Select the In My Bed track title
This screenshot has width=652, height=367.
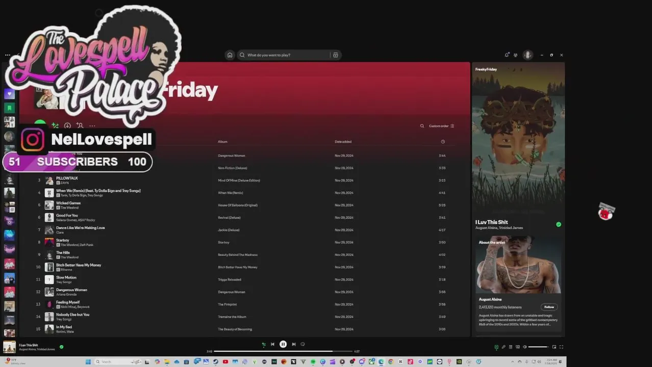click(64, 327)
